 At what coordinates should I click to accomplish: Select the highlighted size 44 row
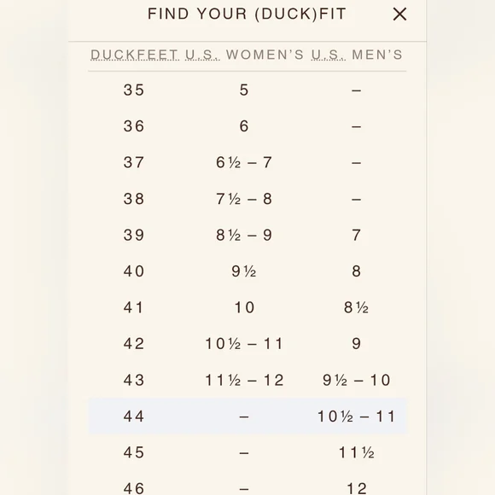[247, 416]
